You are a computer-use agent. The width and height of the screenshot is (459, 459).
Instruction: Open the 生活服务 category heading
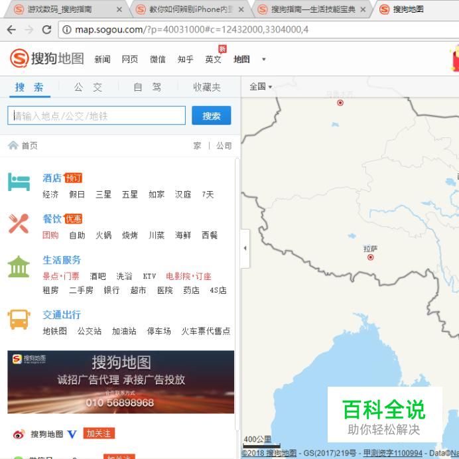coord(62,259)
